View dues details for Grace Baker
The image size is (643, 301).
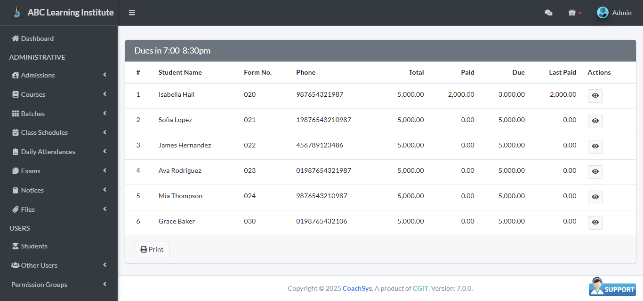coord(595,223)
